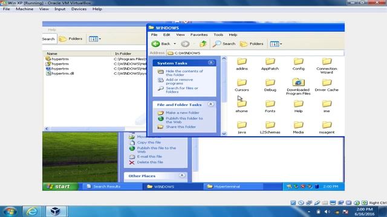Open View menu in WINDOWS explorer
This screenshot has height=217, width=387.
point(180,35)
